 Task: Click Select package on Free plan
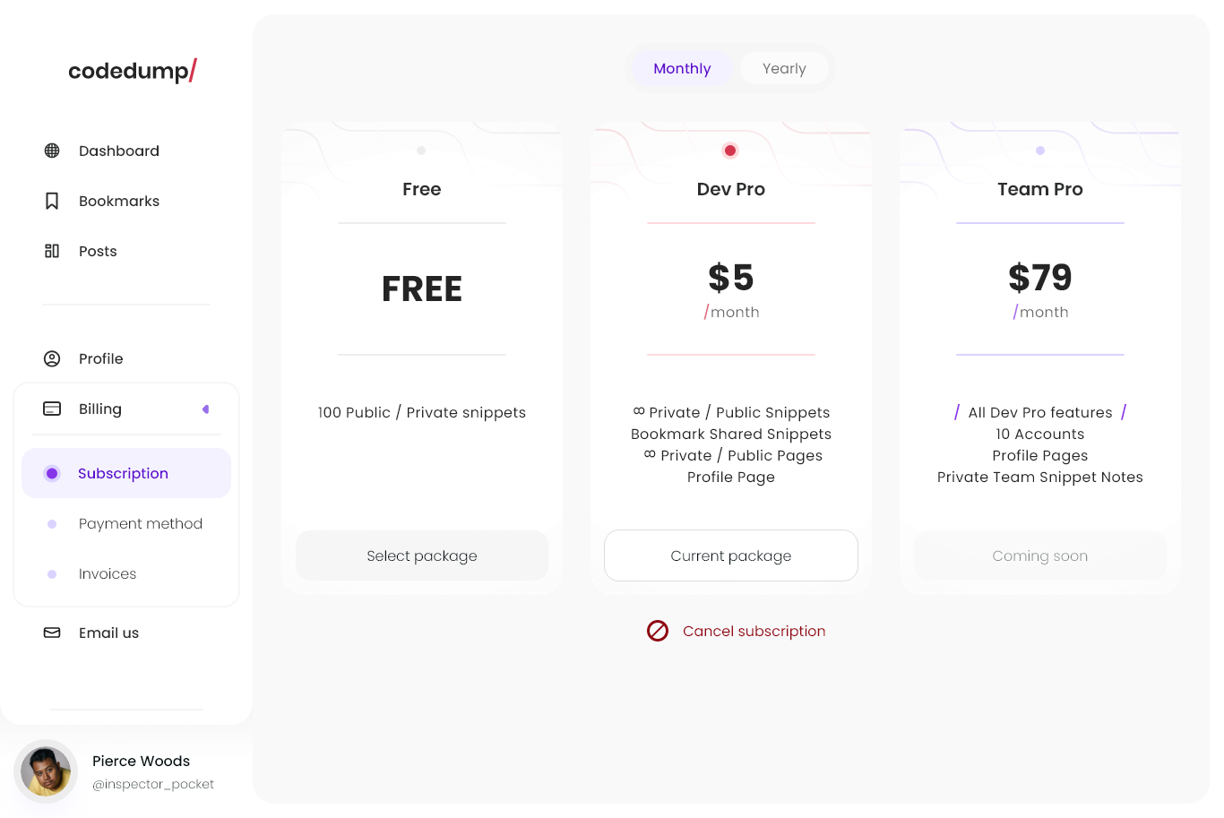[x=422, y=555]
